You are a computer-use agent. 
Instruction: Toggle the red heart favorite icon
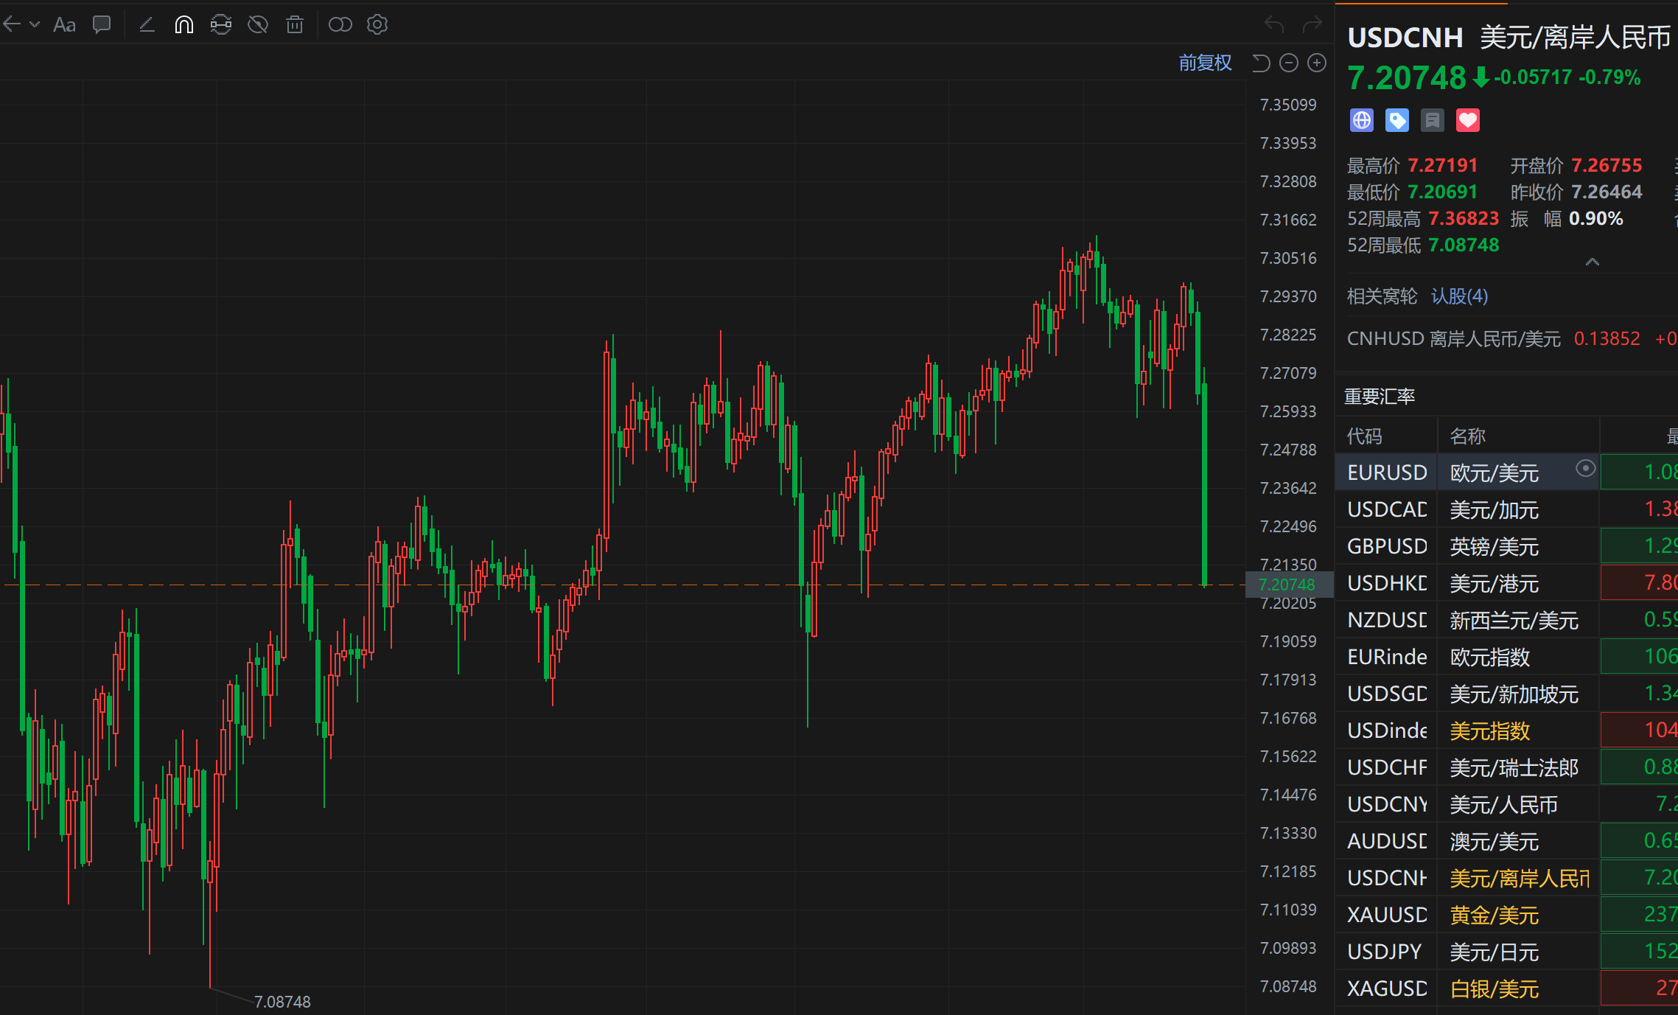1468,120
